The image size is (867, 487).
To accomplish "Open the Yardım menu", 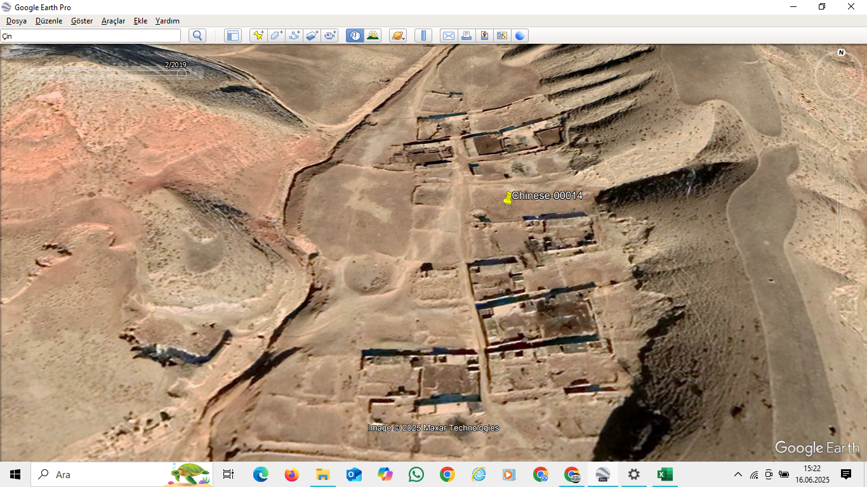I will pyautogui.click(x=168, y=21).
